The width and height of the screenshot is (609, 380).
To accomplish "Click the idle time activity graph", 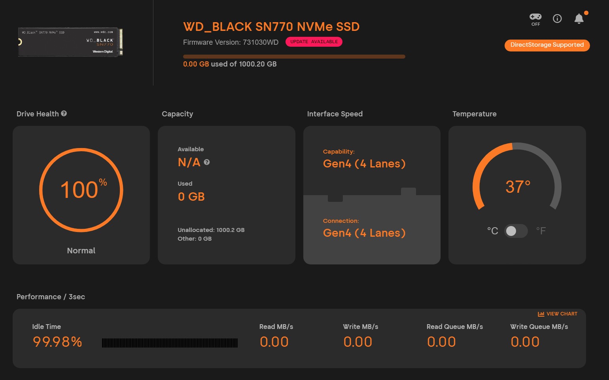I will (170, 343).
